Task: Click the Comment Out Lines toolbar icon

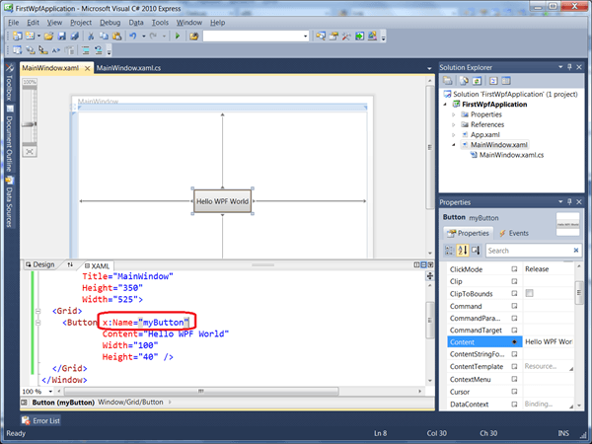Action: (86, 50)
